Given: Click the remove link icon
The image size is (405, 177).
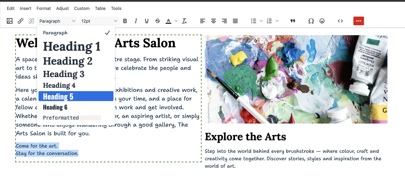Looking at the screenshot, I should [31, 21].
